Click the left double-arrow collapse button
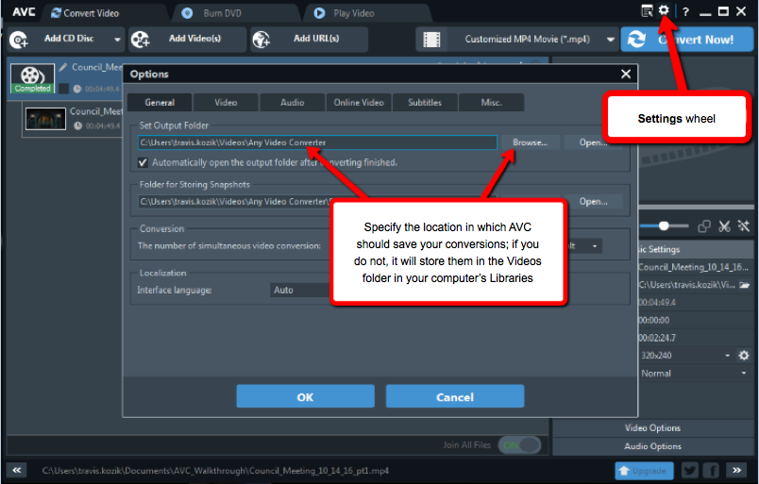 (17, 470)
